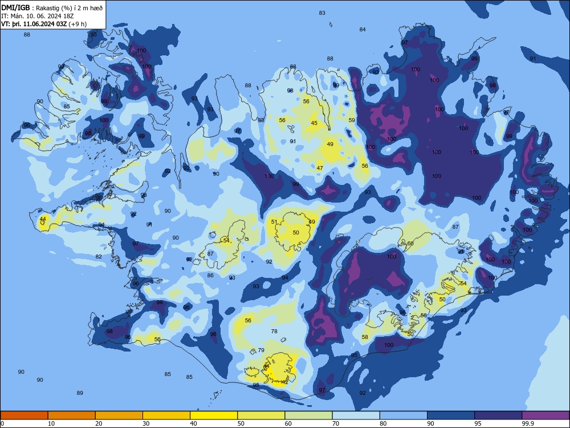Click the dark orange 0–10 legend swatch
570x428 pixels.
[x=24, y=415]
